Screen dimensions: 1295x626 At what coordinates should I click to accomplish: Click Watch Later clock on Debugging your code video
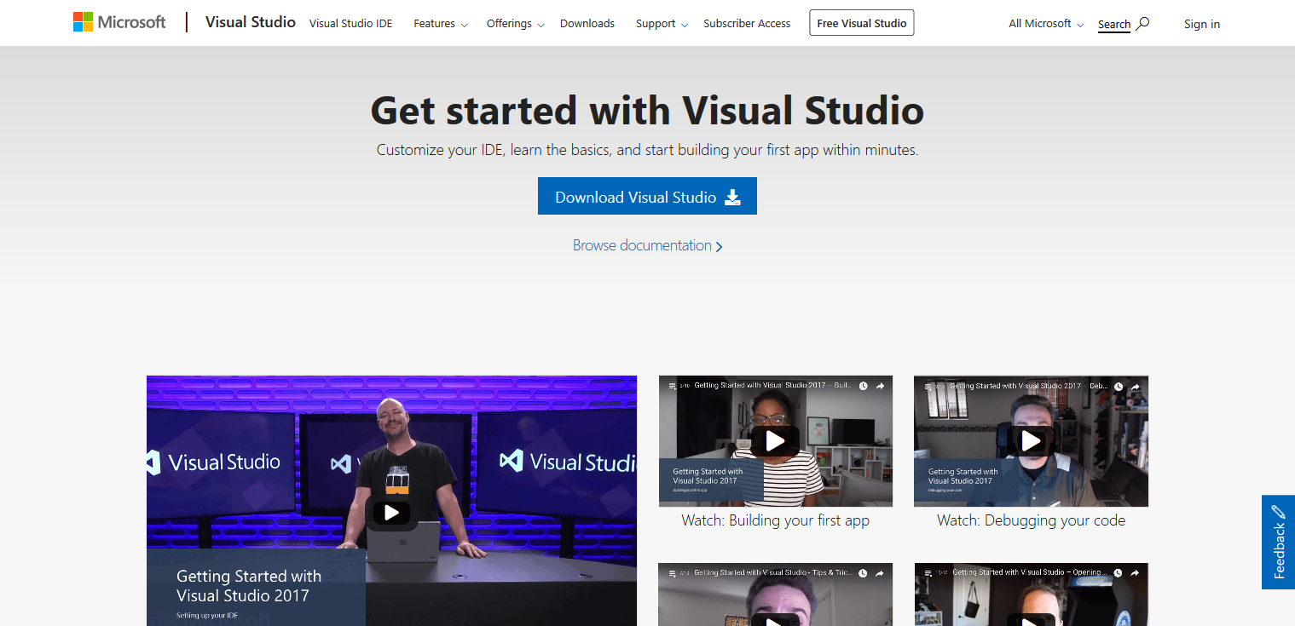coord(1119,386)
